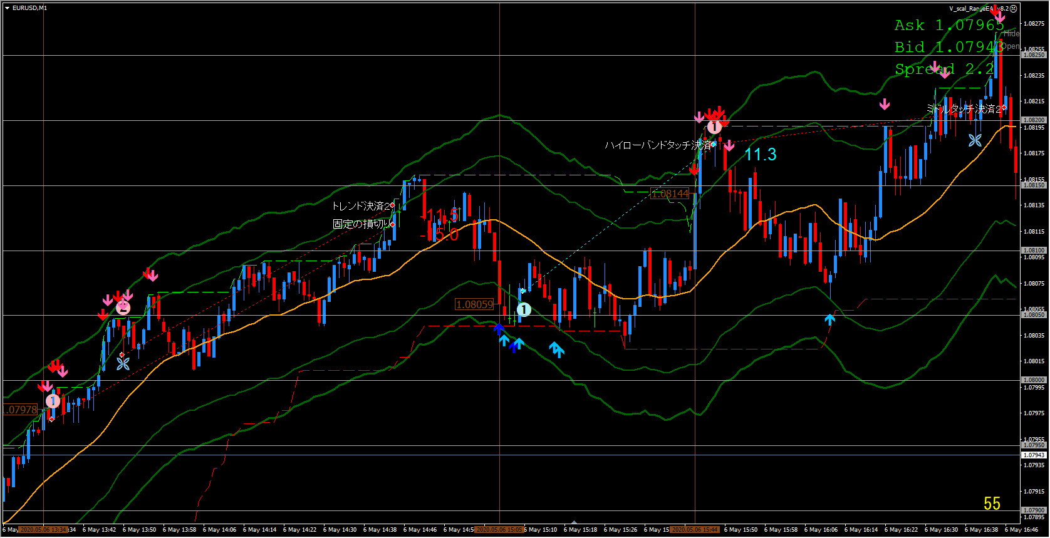Click the Hide label
Viewport: 1050px width, 538px height.
point(1011,34)
